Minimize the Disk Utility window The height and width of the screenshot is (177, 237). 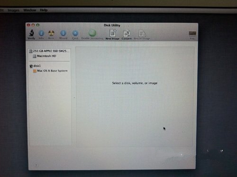pos(33,25)
